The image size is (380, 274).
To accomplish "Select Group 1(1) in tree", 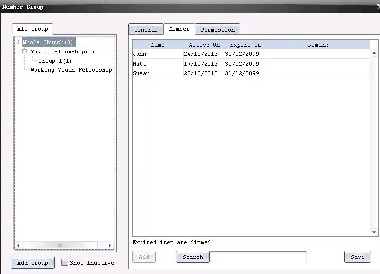I will coord(55,61).
